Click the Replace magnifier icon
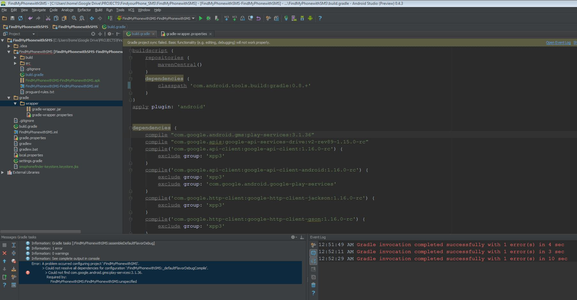This screenshot has height=300, width=577. coord(82,18)
